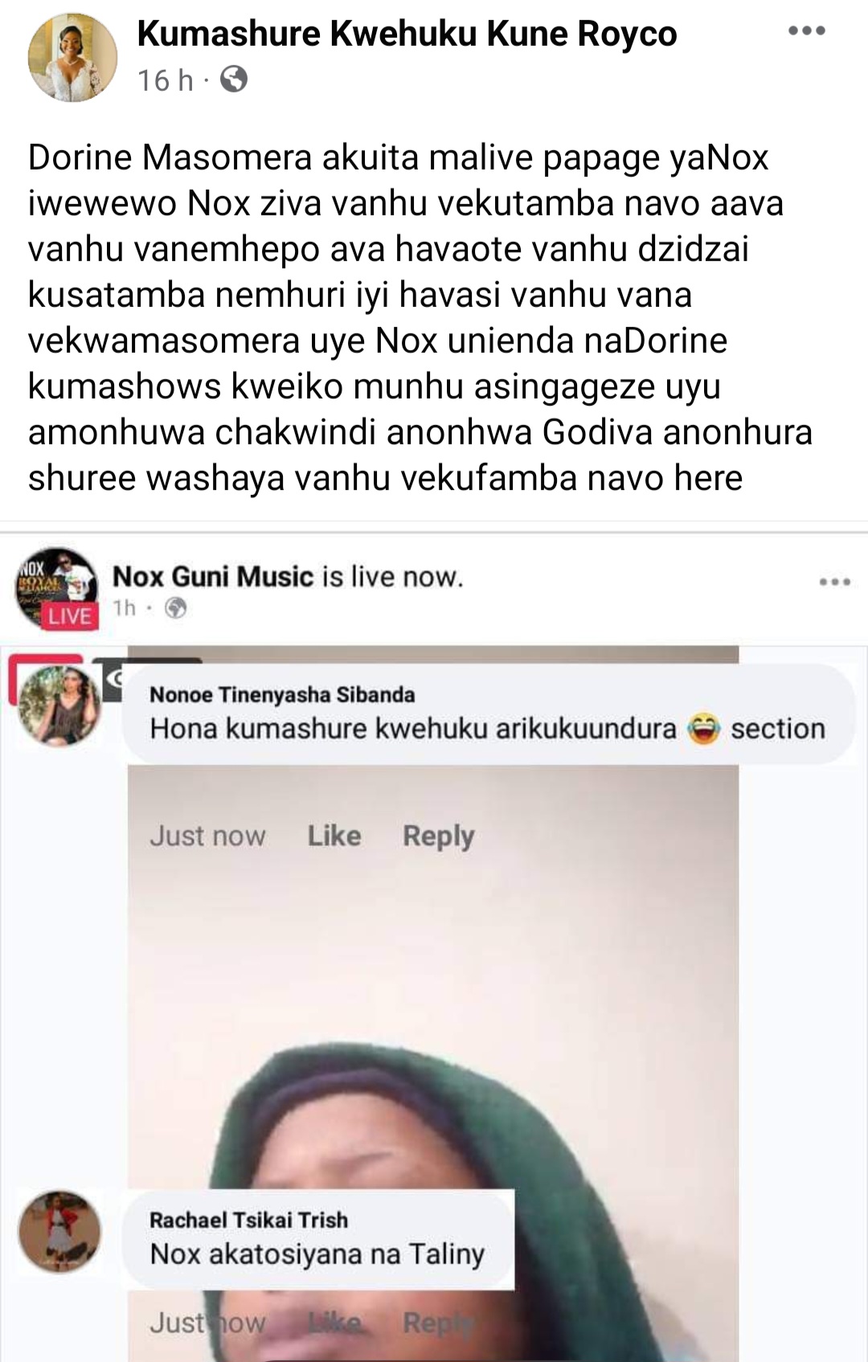Screen dimensions: 868x1362
Task: Click the globe icon beside the 1h timestamp
Action: point(175,608)
